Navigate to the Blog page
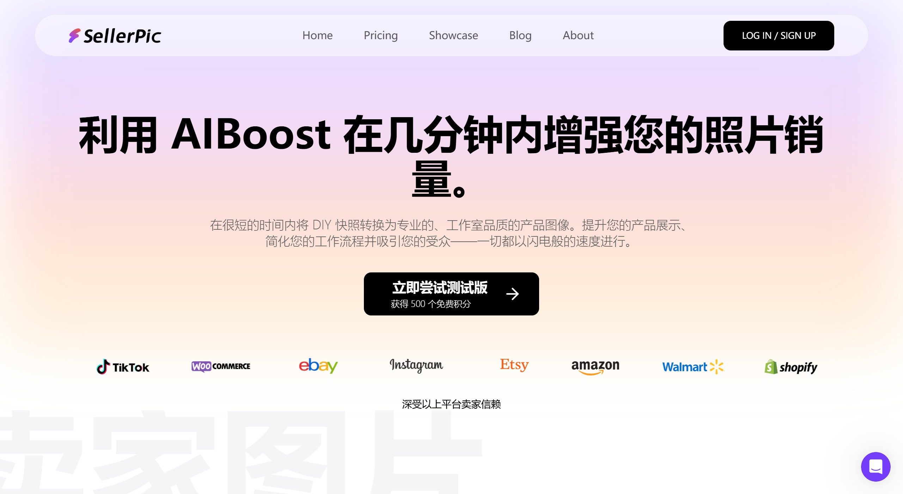The height and width of the screenshot is (494, 903). [520, 35]
